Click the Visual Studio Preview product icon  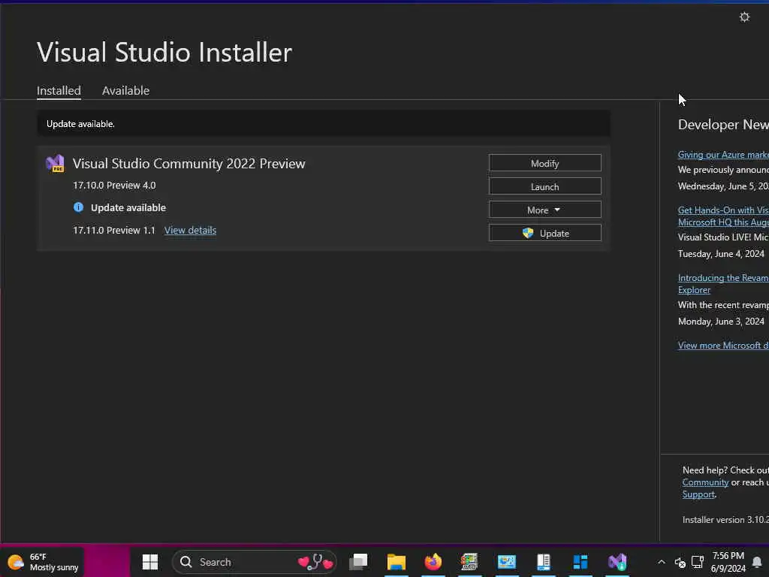coord(55,163)
